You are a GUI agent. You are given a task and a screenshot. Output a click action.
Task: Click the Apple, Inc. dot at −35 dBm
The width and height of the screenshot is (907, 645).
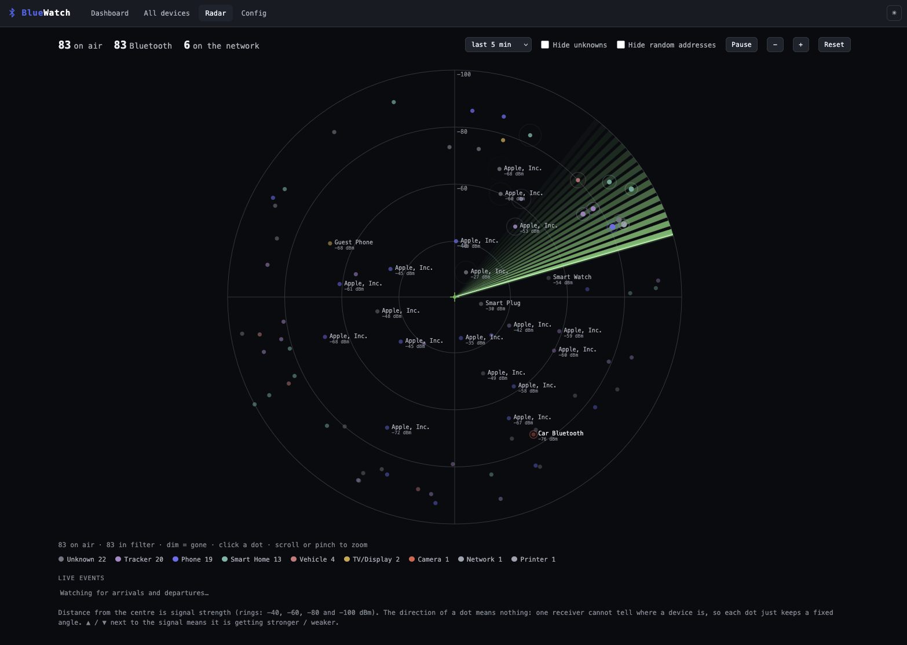click(x=461, y=338)
